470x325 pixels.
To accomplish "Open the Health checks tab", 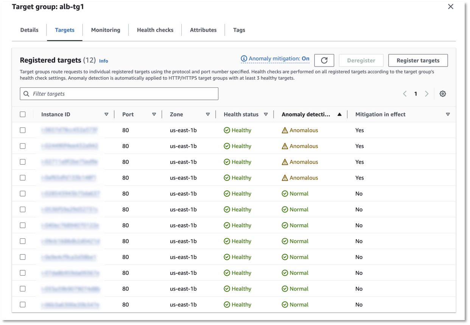I will pos(155,30).
